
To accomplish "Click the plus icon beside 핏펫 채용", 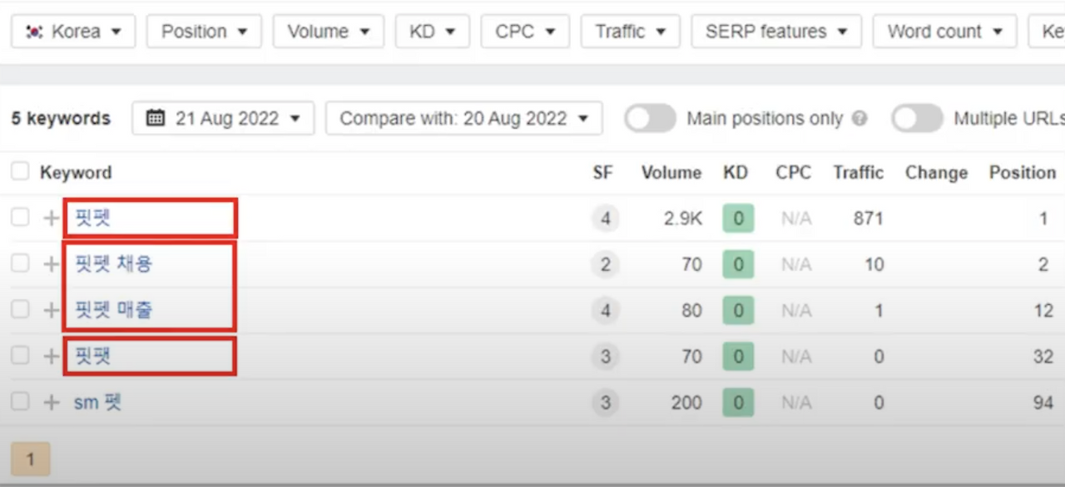I will coord(52,264).
